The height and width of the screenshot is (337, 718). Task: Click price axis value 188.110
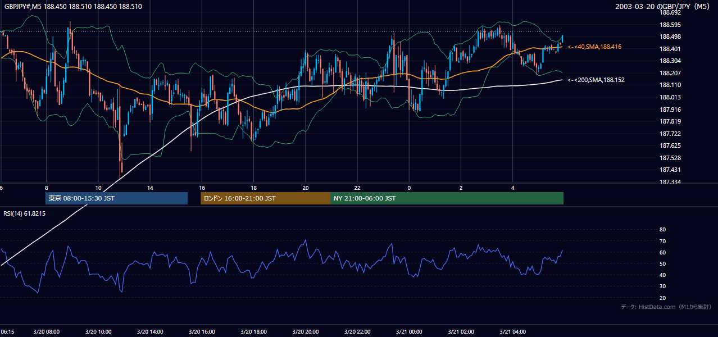[x=670, y=85]
